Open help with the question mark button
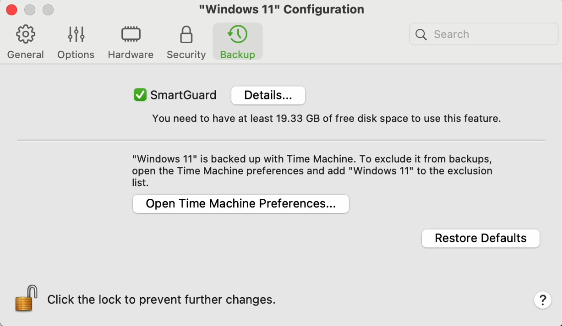The width and height of the screenshot is (562, 326). point(543,300)
